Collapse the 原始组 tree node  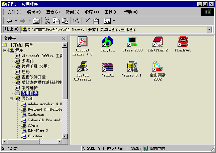pos(11,99)
